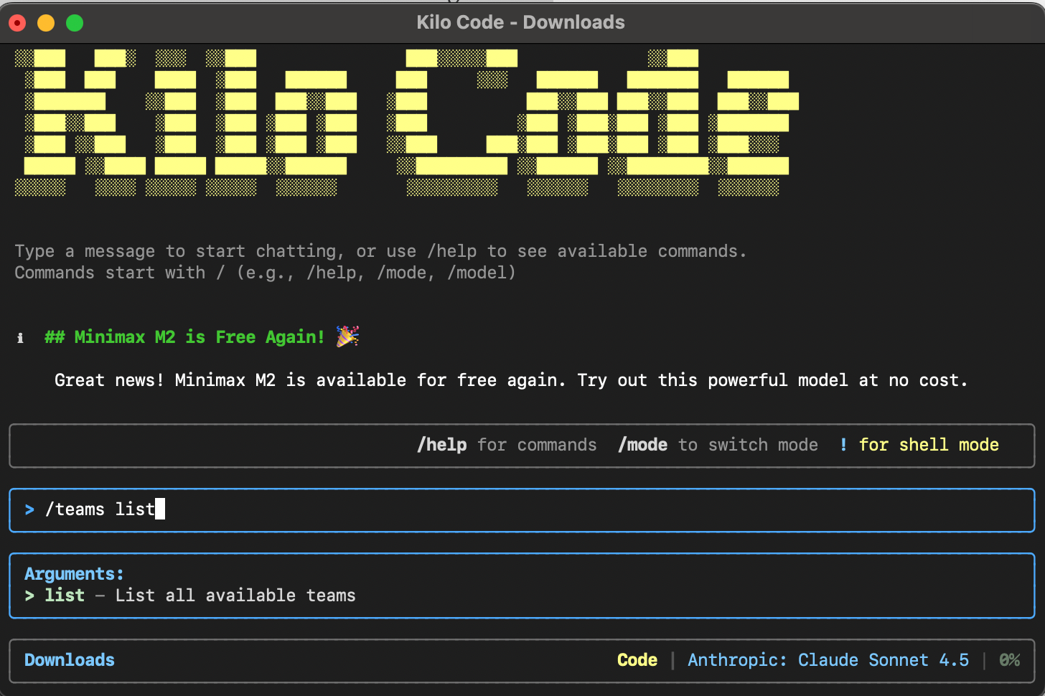Click the party popper emoji in the announcement
This screenshot has height=696, width=1045.
coord(347,336)
